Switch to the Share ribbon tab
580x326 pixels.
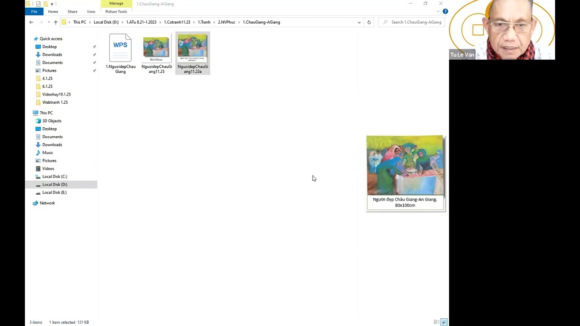(72, 11)
